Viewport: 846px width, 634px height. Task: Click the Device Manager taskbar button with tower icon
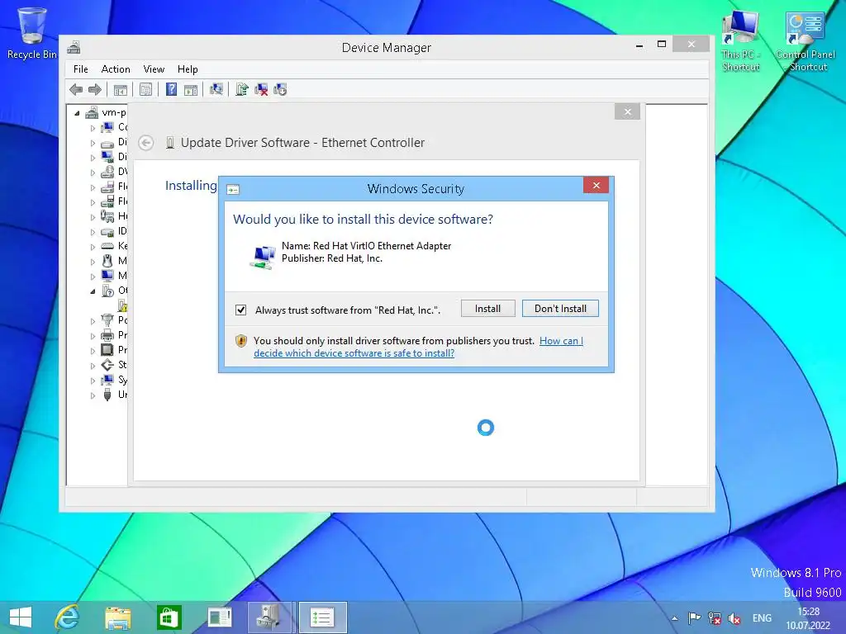(x=269, y=617)
